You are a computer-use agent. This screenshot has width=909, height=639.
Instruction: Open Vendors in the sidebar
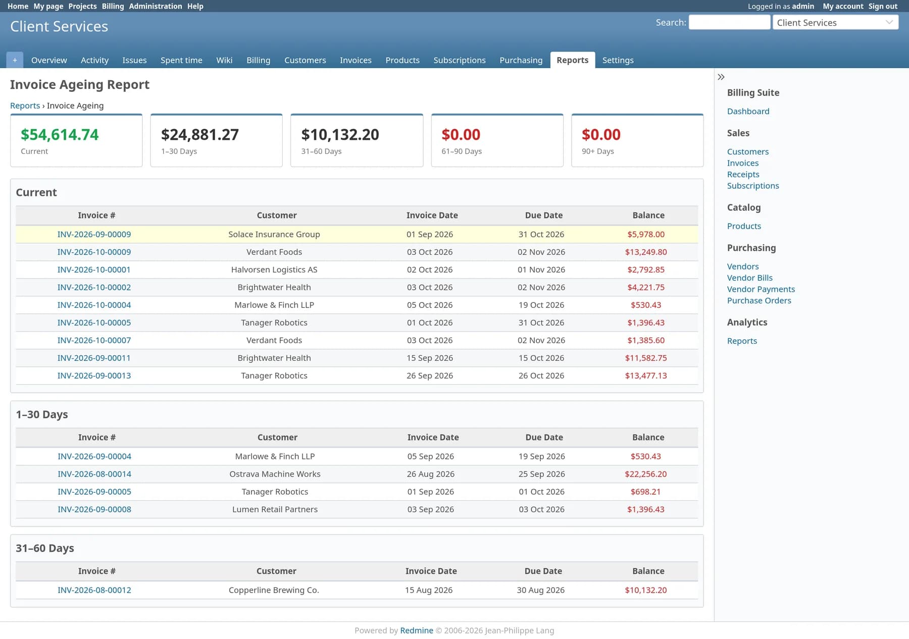(x=742, y=267)
